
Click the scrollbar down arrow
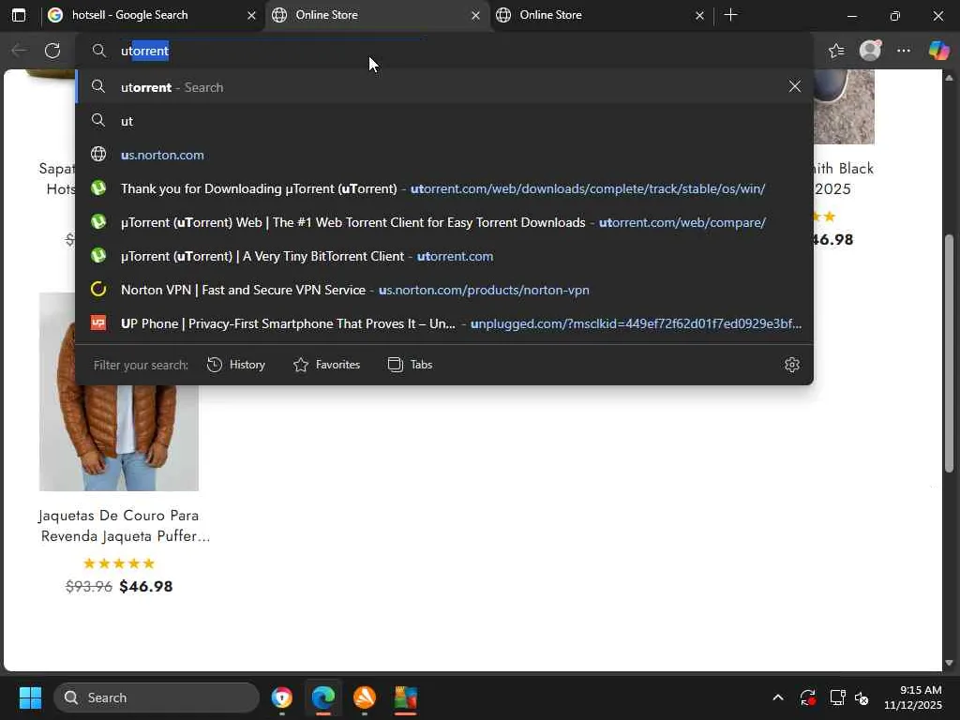[949, 663]
